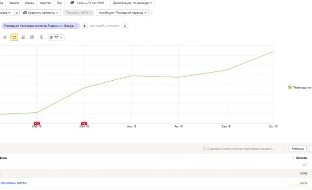Image resolution: width=312 pixels, height=190 pixels.
Task: Sort by the Визиты column icon
Action: coord(305,164)
